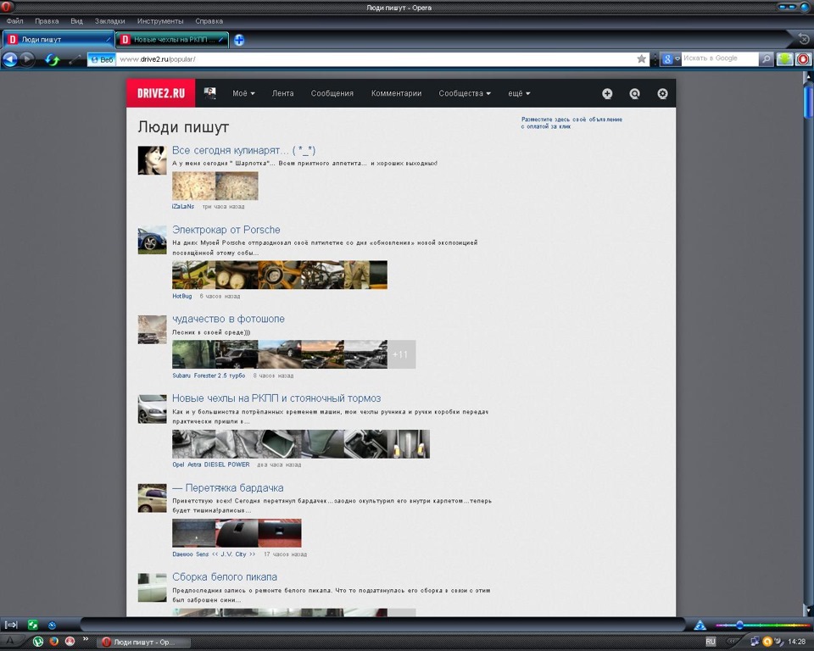The image size is (814, 651).
Task: Go back with the browser Back arrow
Action: tap(10, 59)
